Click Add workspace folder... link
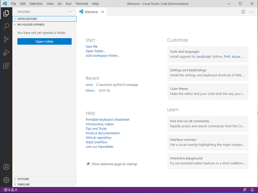Viewport: 258px width, 193px height. pyautogui.click(x=102, y=55)
